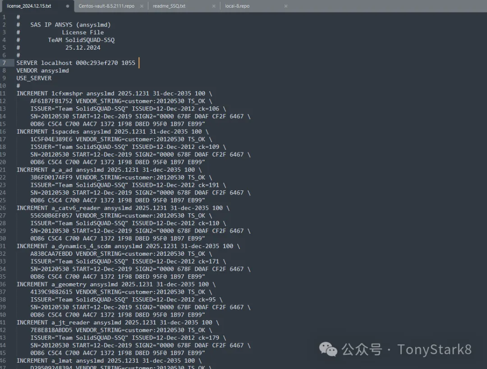Click the INCREMENT a_a_ad line
The height and width of the screenshot is (369, 487).
[109, 170]
